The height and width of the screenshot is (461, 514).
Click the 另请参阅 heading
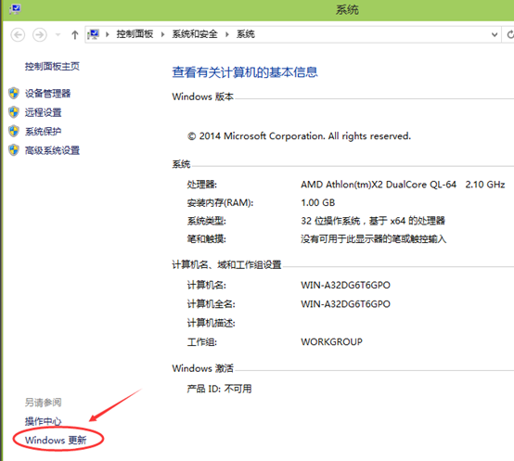44,402
